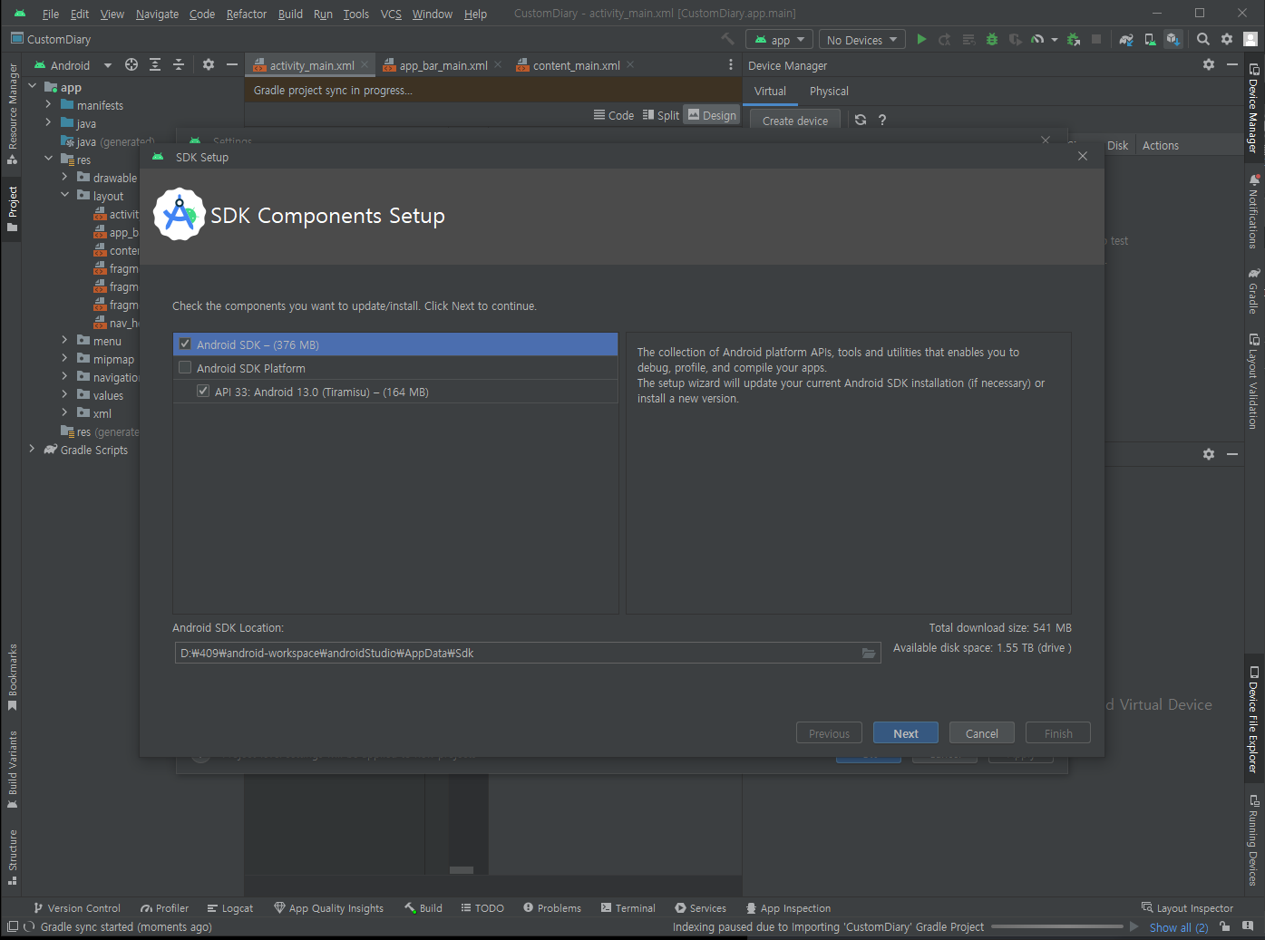Collapse the layout folder

coord(65,196)
